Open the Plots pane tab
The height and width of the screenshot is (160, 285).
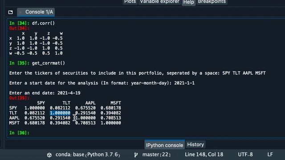[130, 2]
